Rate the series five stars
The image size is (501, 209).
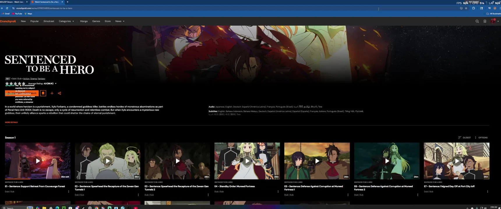pos(24,84)
